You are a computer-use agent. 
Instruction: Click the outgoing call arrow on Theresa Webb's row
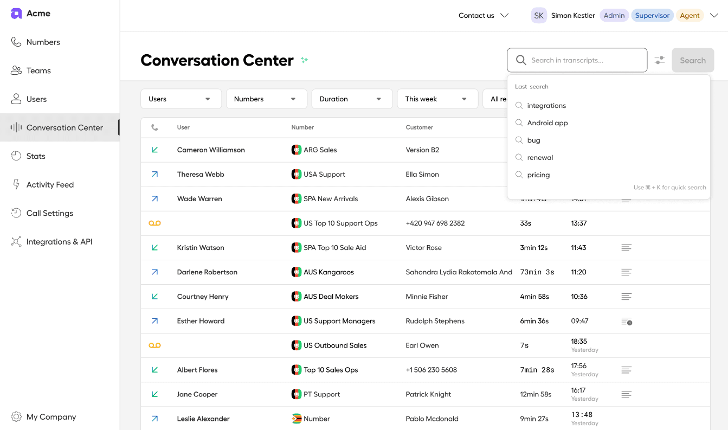155,174
